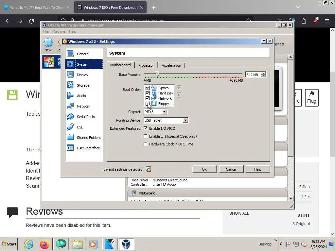Open Machine menu in VirtualBox Manager

[x=59, y=31]
